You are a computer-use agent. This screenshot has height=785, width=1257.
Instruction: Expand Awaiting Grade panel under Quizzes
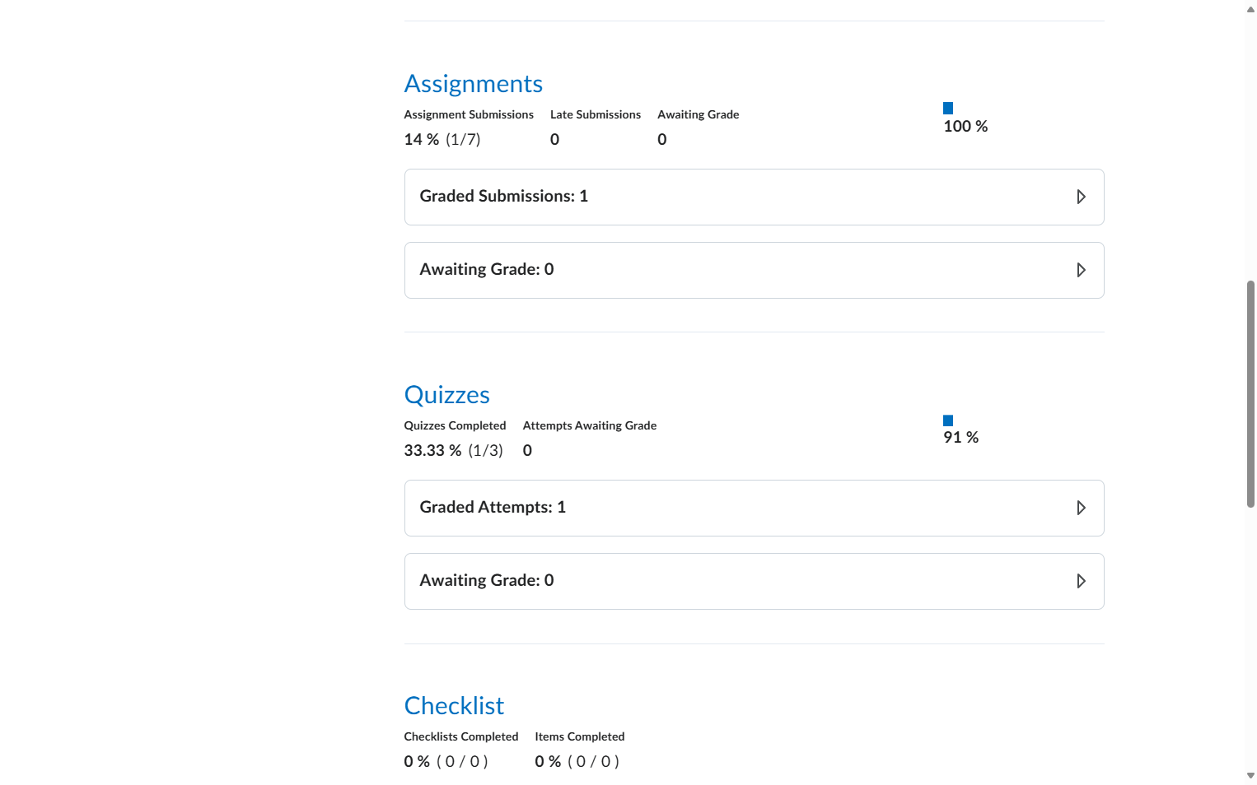[754, 581]
